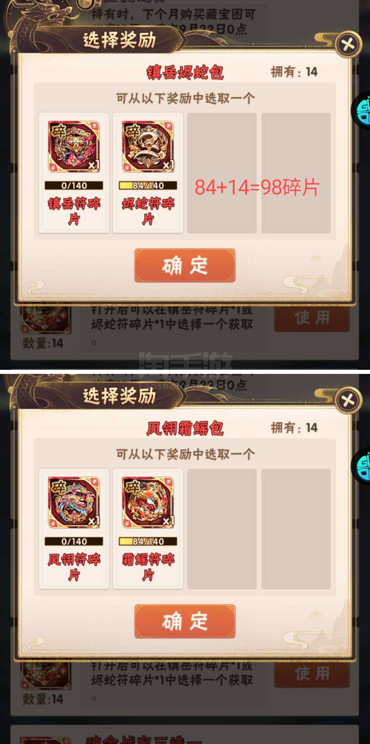Tap the cyan side icon in the lower screenshot

click(x=361, y=466)
